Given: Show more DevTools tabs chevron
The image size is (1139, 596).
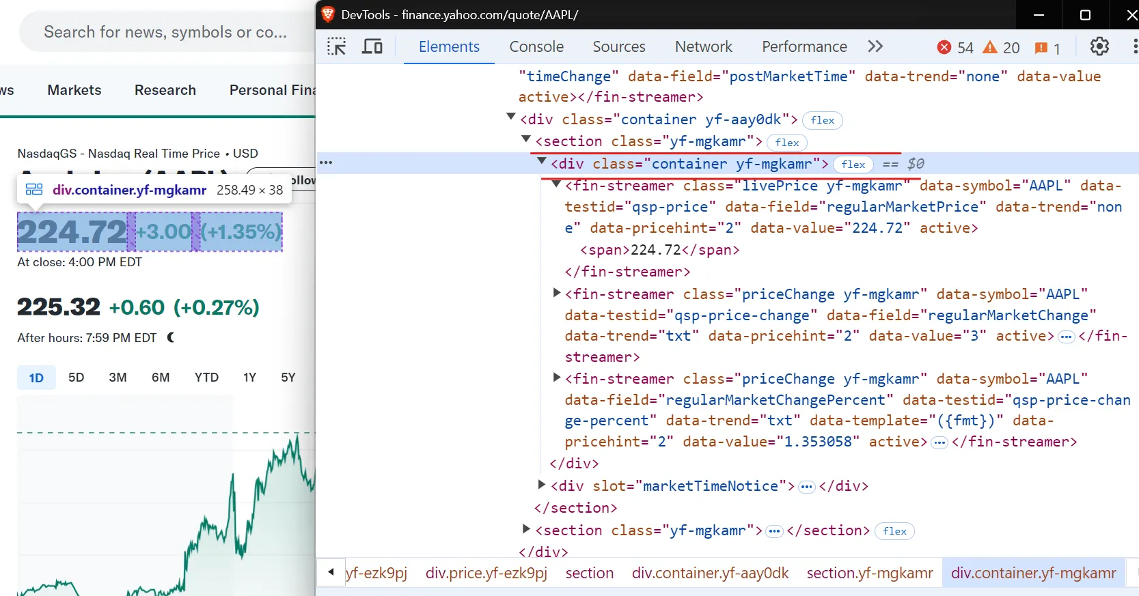Looking at the screenshot, I should click(875, 46).
